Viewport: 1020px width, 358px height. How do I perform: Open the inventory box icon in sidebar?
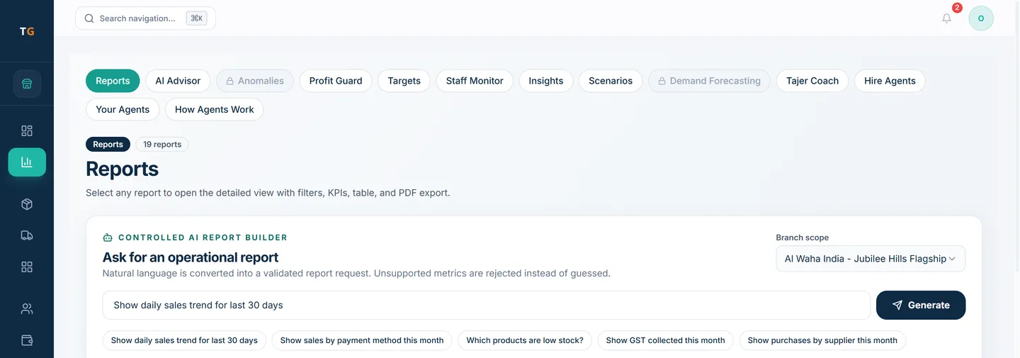coord(27,204)
